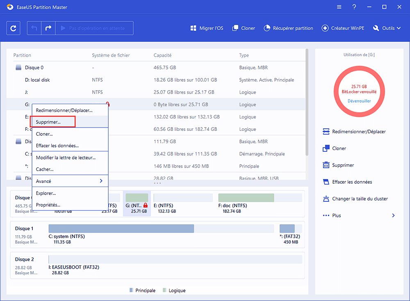Click the Disque 2 label in the disk map
The height and width of the screenshot is (301, 410).
pyautogui.click(x=24, y=260)
